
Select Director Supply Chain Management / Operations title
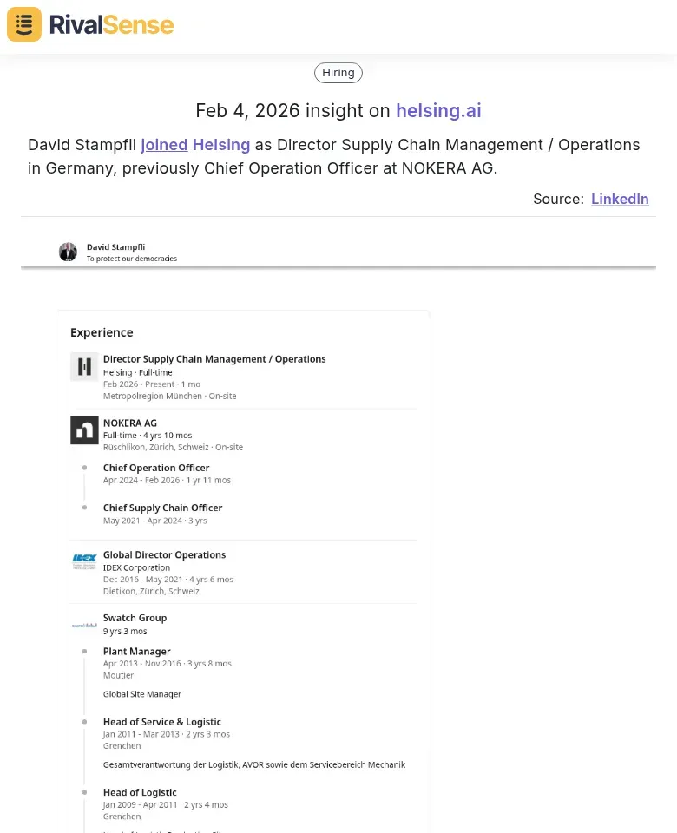[x=214, y=359]
